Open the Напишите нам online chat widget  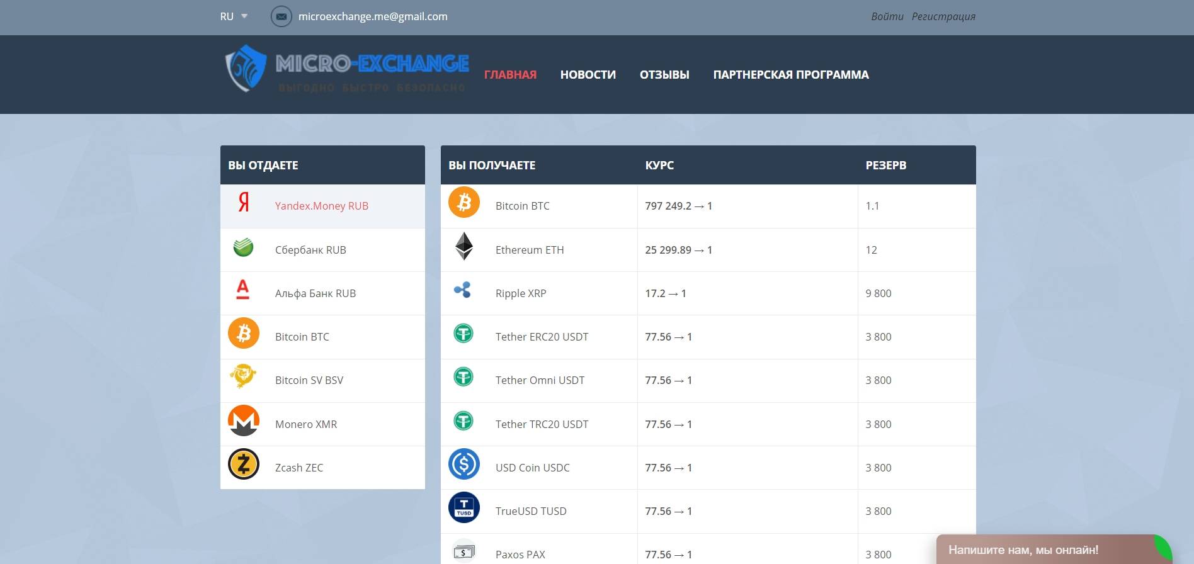tap(1055, 550)
